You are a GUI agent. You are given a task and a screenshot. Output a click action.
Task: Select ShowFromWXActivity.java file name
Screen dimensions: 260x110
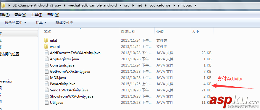(x=72, y=96)
